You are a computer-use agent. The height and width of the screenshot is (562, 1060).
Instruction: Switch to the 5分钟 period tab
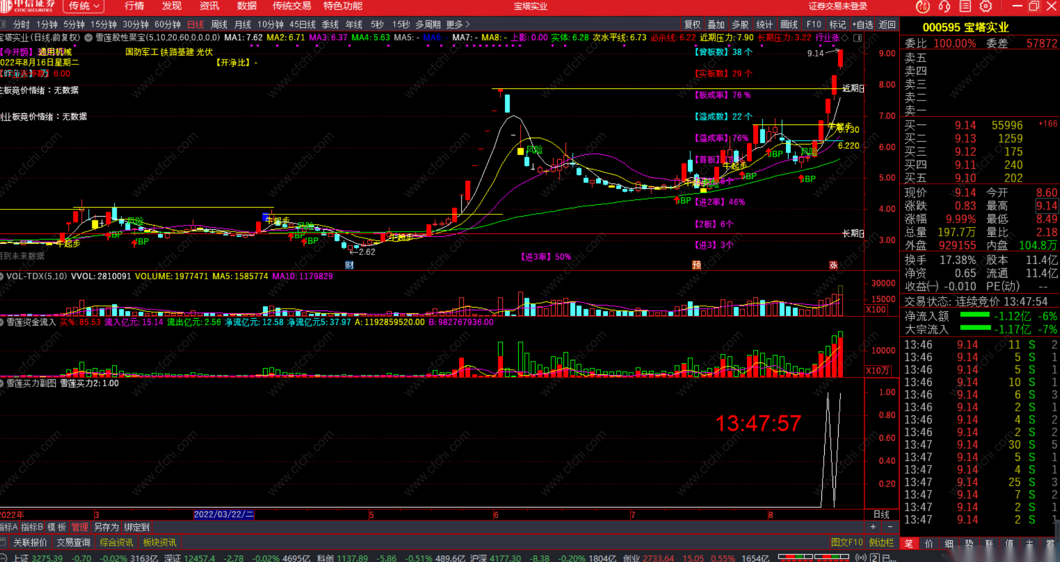pyautogui.click(x=74, y=24)
